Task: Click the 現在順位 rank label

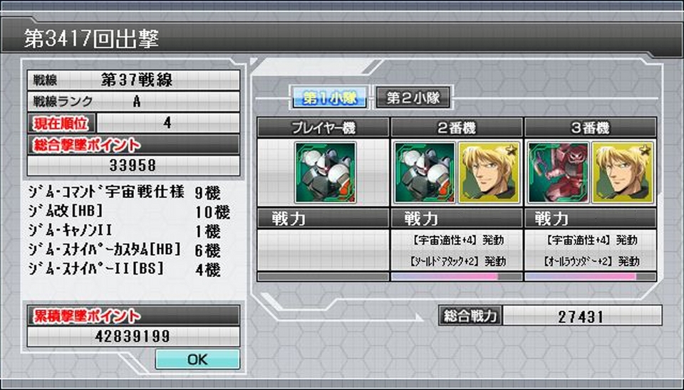Action: tap(61, 123)
